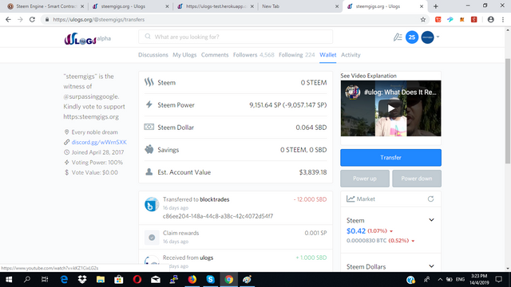Switch to ulogs-test.herokuapp browser tab

216,6
